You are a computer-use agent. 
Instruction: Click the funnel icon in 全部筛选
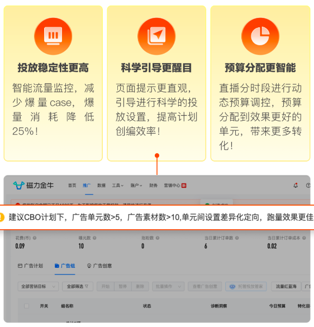(x=87, y=286)
